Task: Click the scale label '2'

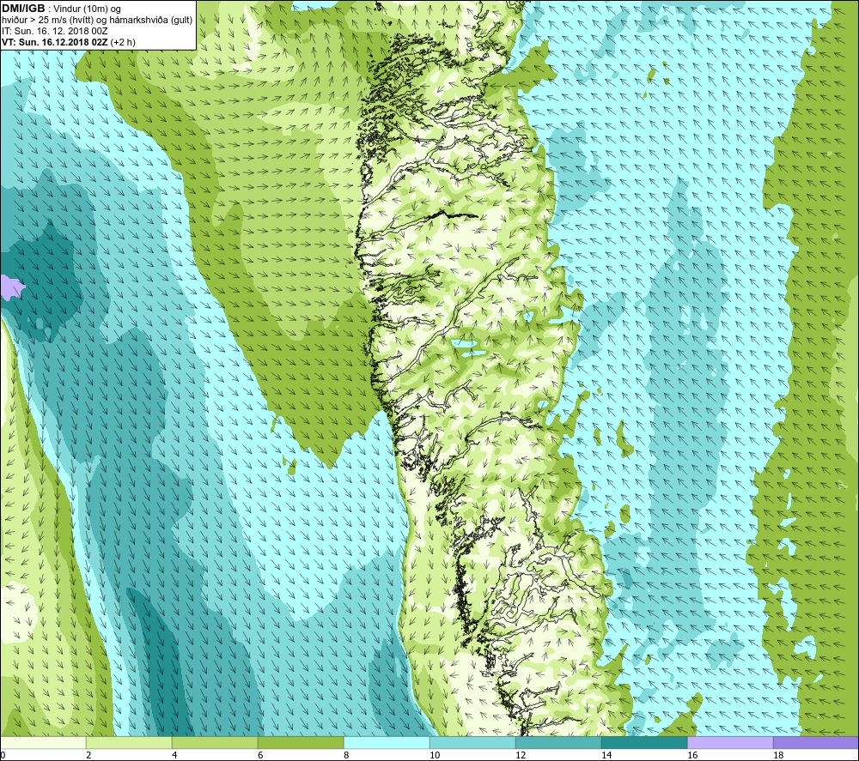Action: 88,756
